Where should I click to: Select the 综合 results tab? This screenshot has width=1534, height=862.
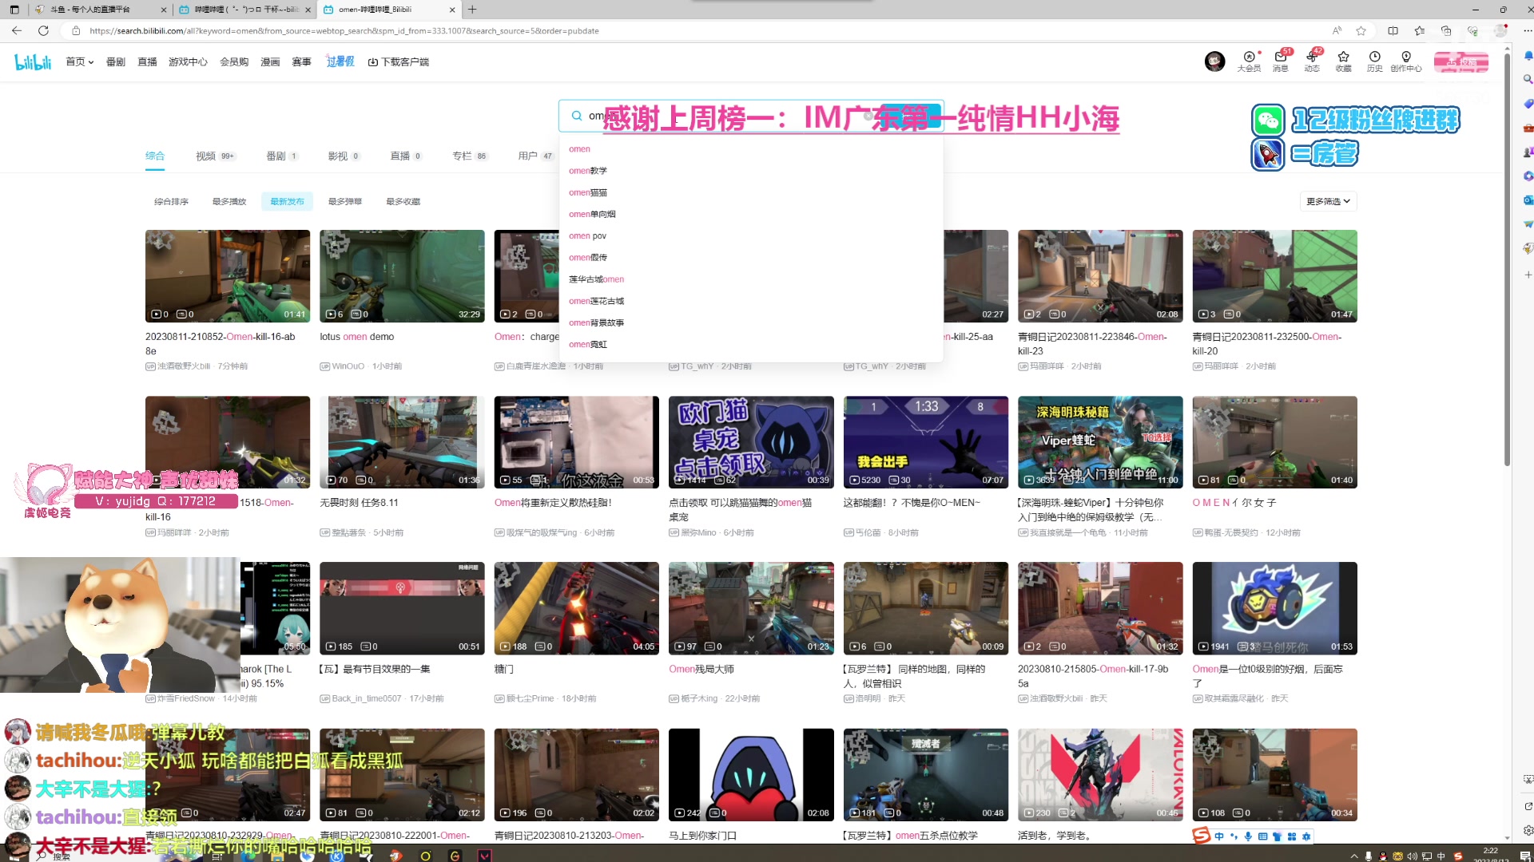click(x=155, y=156)
